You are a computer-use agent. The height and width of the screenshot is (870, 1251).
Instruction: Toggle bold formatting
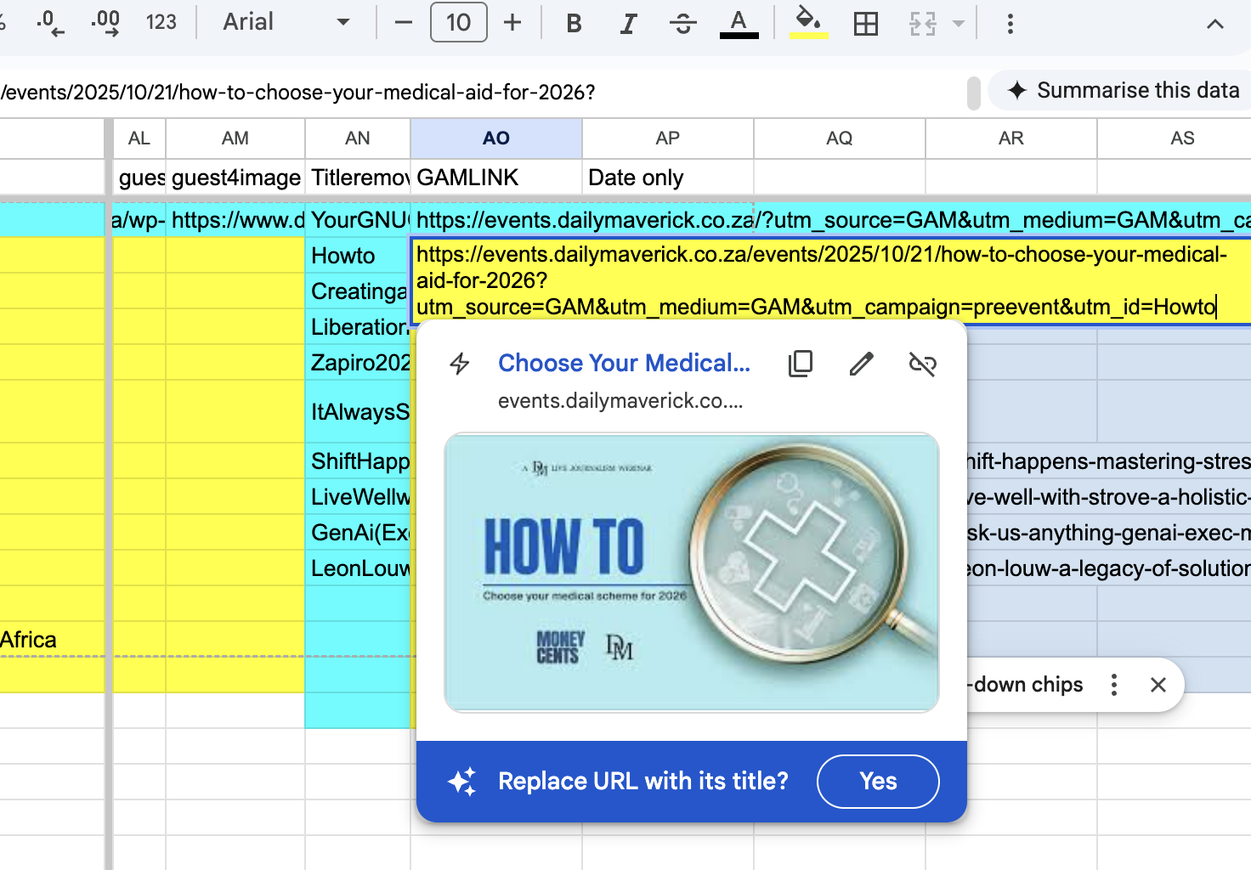coord(574,24)
